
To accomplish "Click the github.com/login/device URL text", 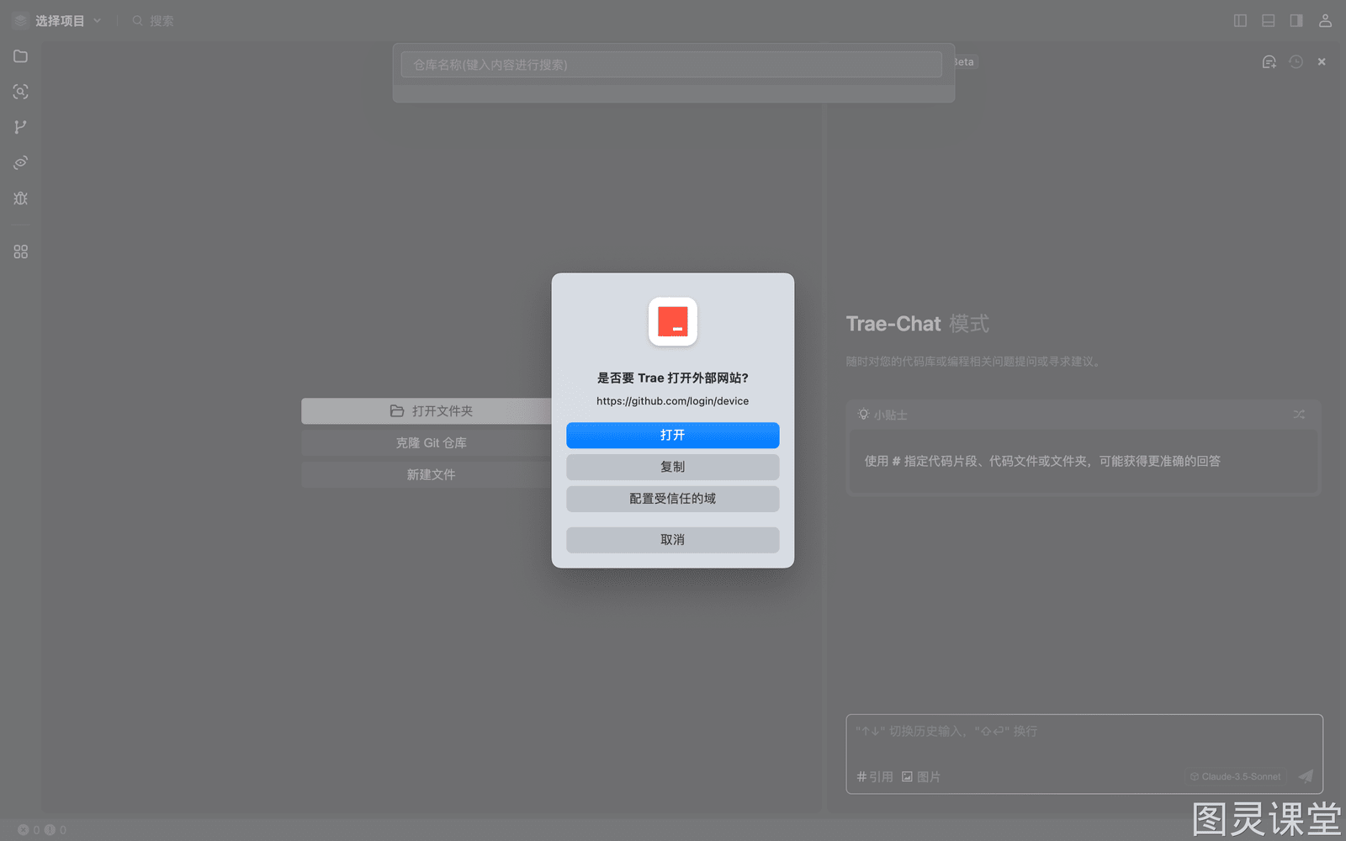I will [673, 401].
